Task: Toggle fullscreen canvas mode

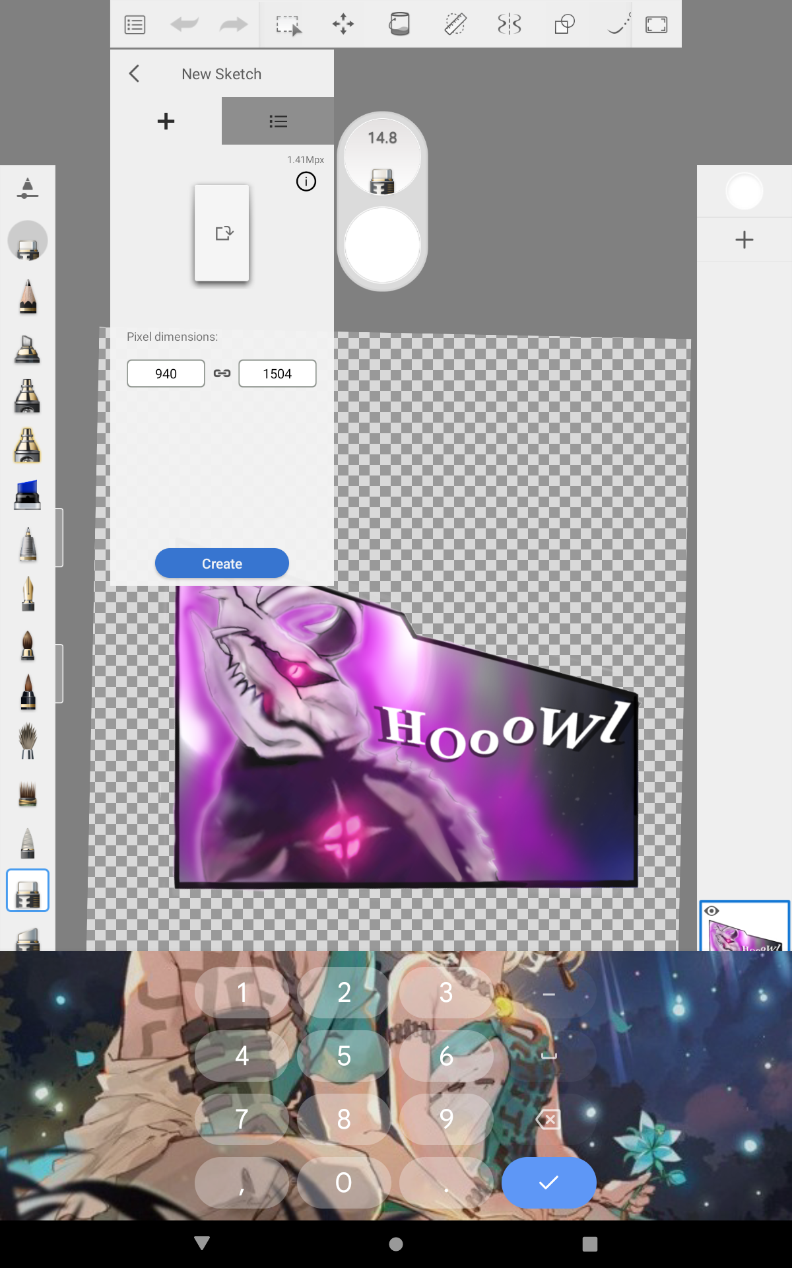Action: [x=656, y=25]
